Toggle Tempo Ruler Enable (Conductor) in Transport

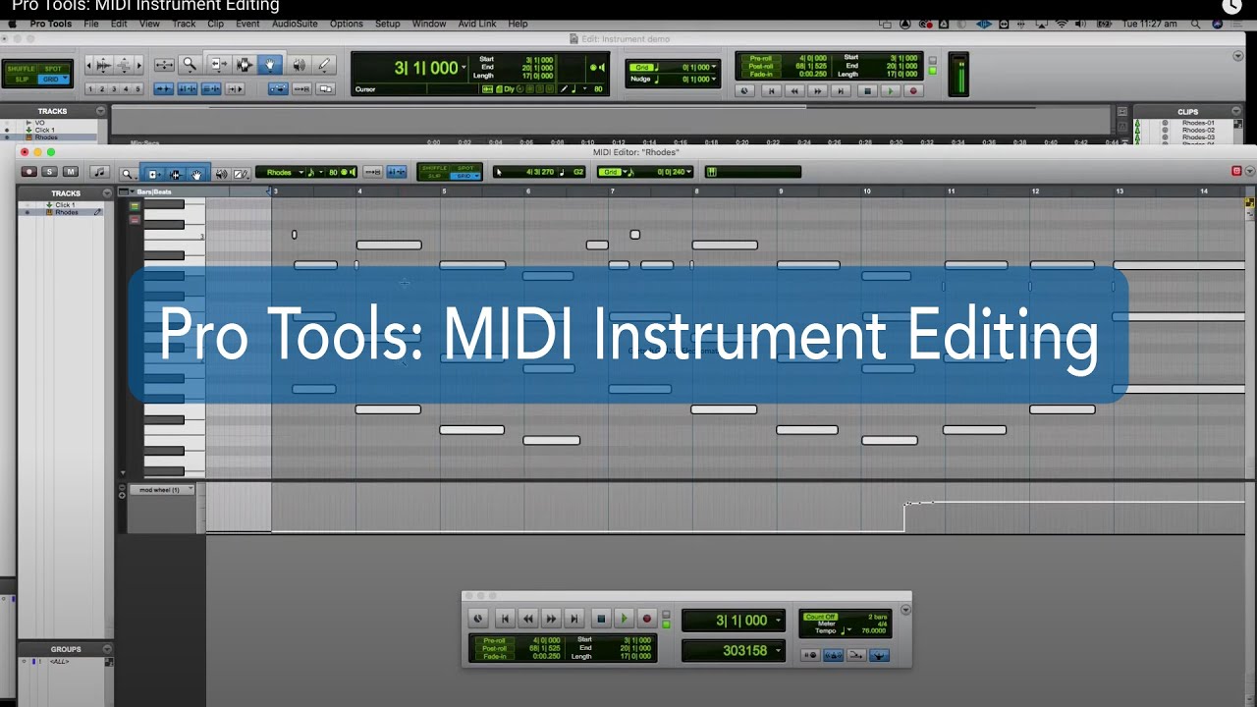coord(879,655)
